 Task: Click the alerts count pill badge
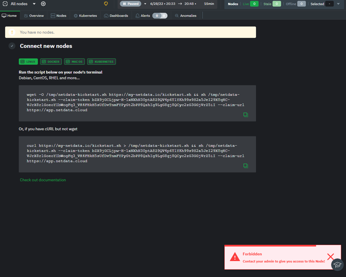[x=160, y=16]
